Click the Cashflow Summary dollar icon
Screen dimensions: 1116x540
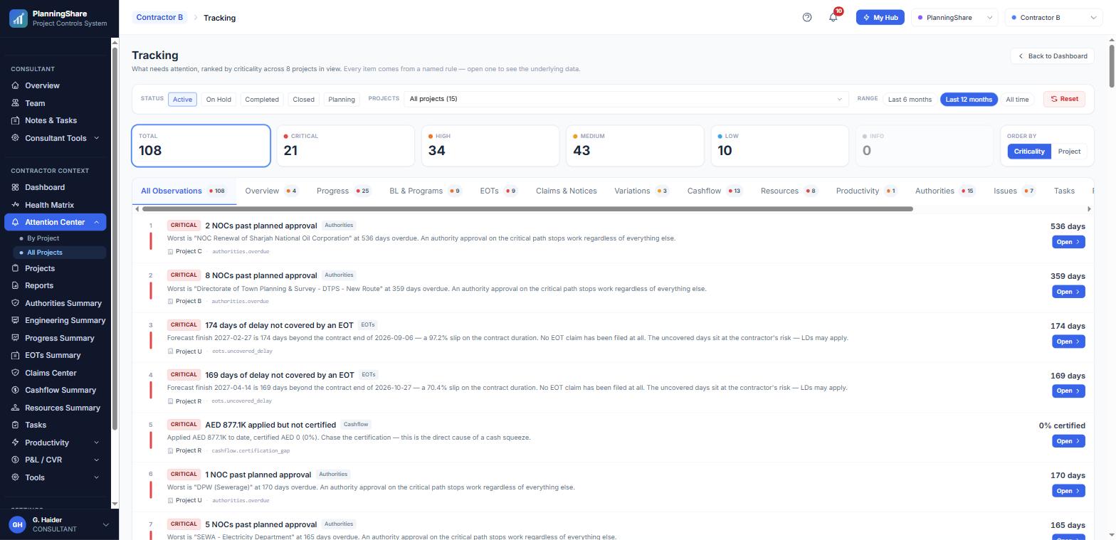[16, 390]
